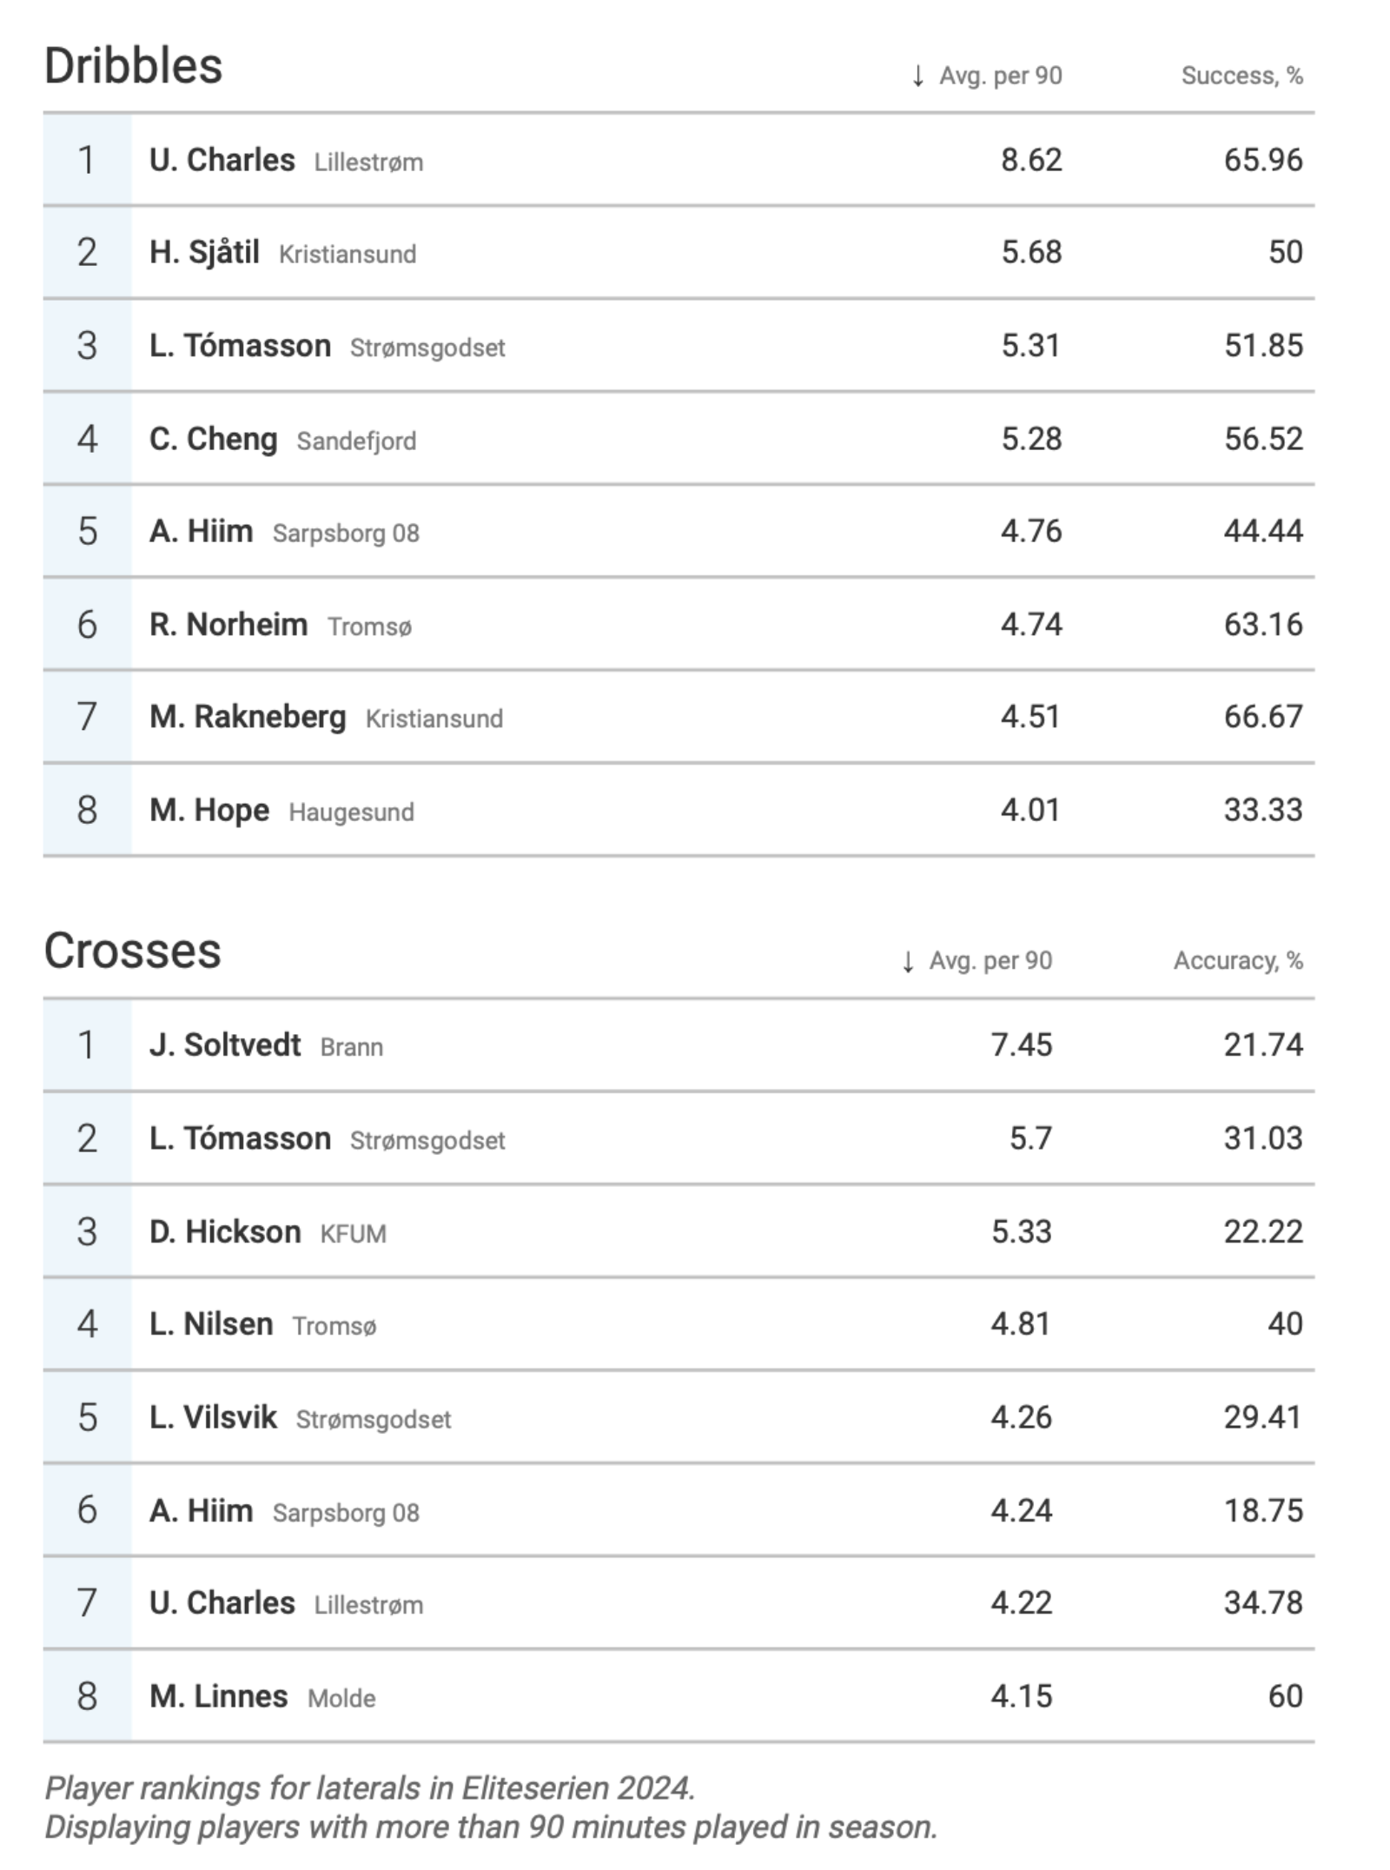Open J. Soltvedt player profile
Screen dimensions: 1390x1870
[226, 1045]
